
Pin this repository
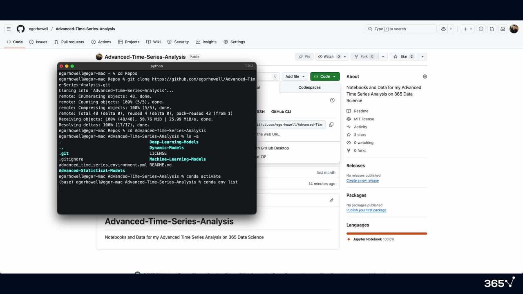click(x=304, y=56)
